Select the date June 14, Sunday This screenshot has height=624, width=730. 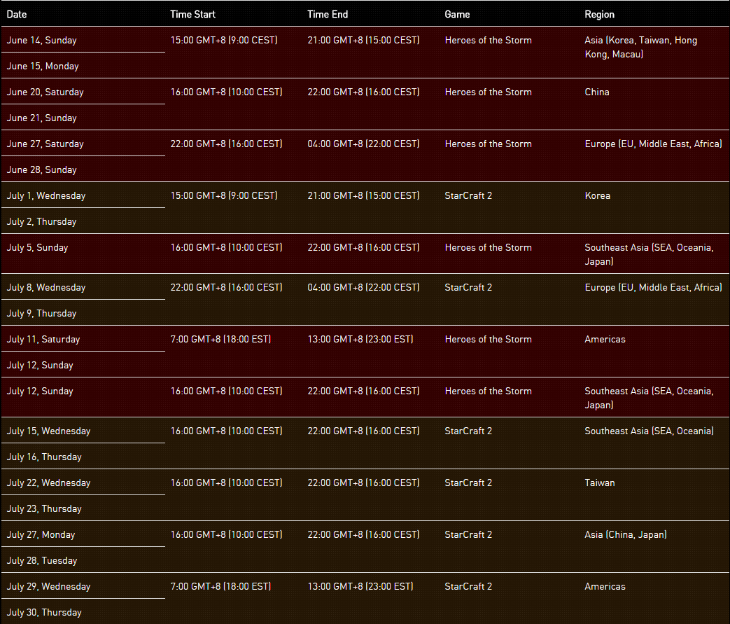point(41,40)
